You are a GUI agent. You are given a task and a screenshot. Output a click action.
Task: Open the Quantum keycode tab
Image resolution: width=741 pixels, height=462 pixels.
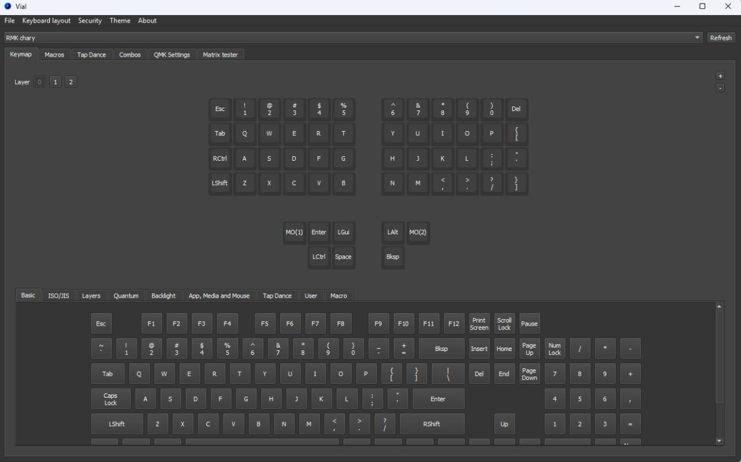126,295
